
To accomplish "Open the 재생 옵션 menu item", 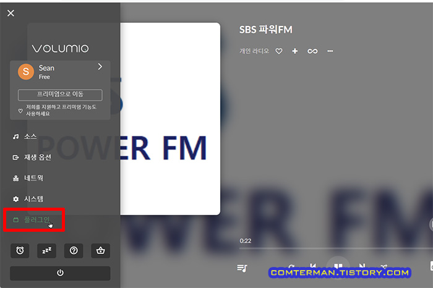I will 32,157.
